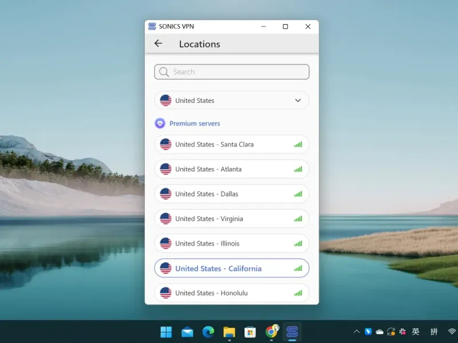Viewport: 458px width, 343px height.
Task: Switch to Google Chrome in taskbar
Action: point(271,332)
